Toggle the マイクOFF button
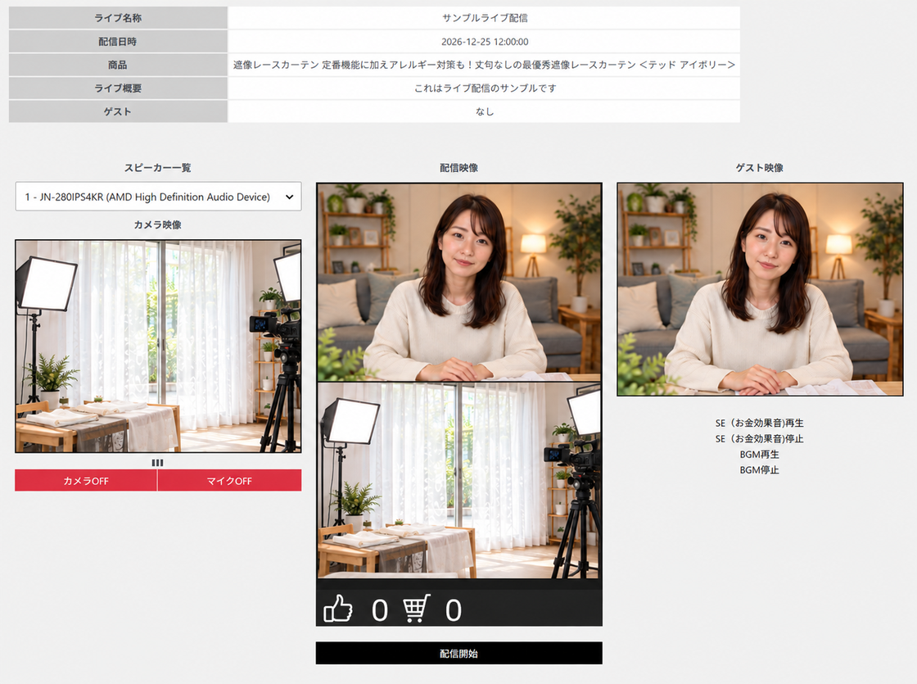 (x=229, y=480)
